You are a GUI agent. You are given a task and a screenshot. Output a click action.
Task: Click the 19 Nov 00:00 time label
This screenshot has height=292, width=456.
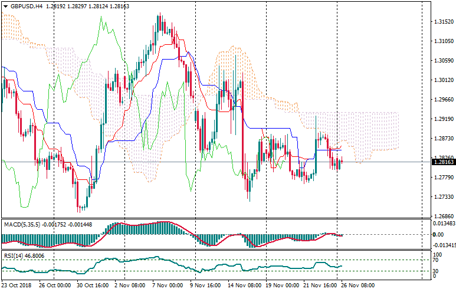point(283,285)
